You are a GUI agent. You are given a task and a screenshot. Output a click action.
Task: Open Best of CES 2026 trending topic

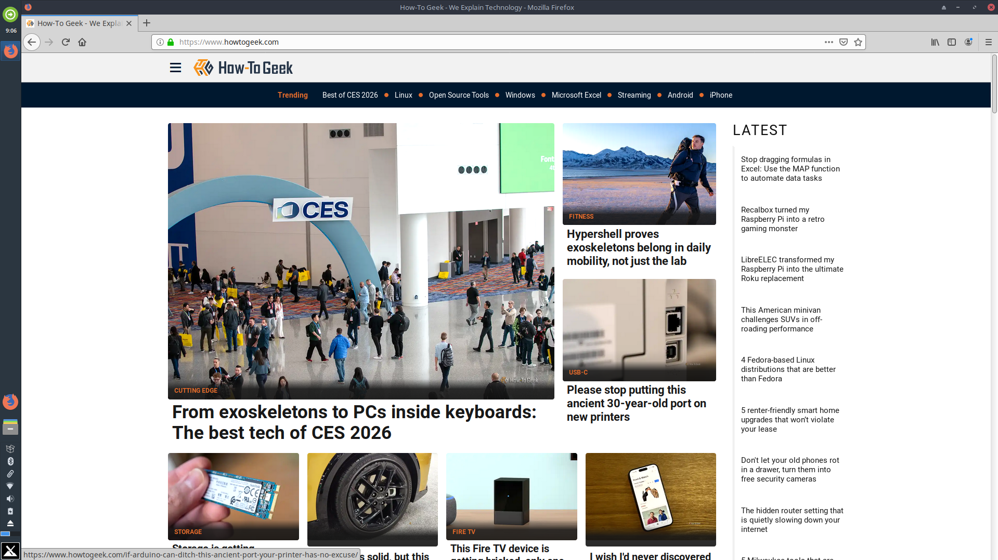click(x=350, y=95)
